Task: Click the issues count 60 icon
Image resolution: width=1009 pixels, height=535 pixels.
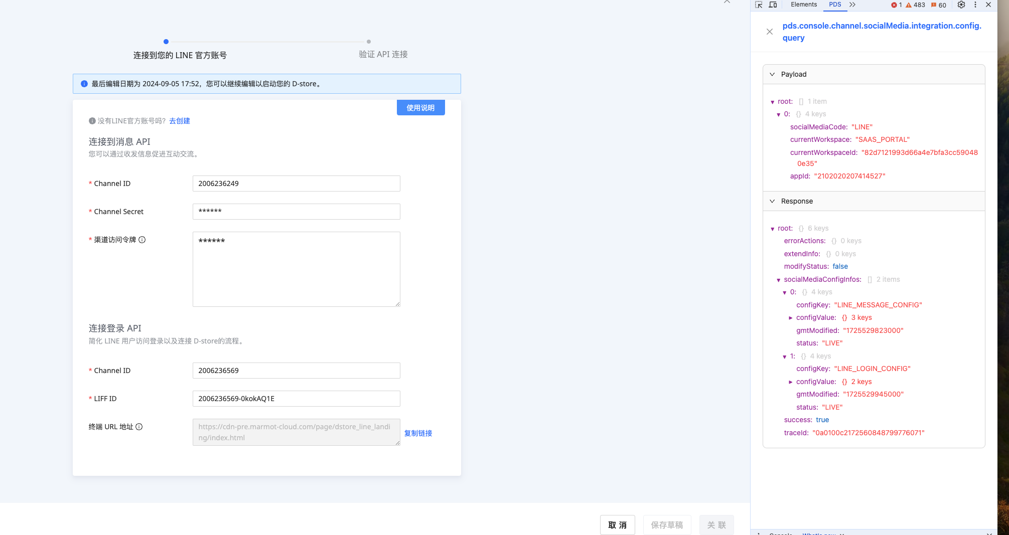Action: click(934, 5)
